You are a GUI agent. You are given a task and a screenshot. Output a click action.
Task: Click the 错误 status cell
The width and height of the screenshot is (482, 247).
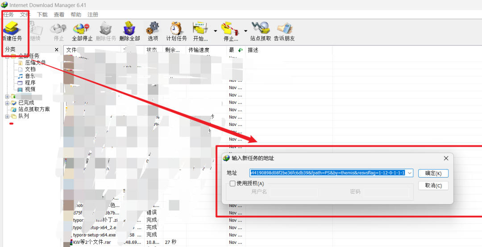[x=152, y=213]
